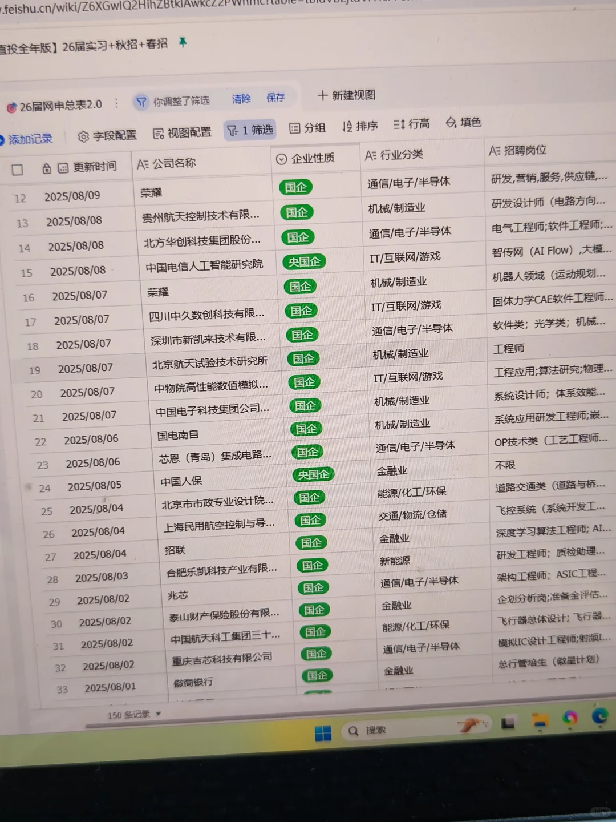Select the 央国企 tag in the 中国人保 row

point(313,474)
